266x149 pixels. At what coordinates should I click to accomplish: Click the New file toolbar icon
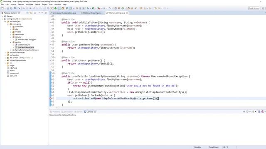pyautogui.click(x=2, y=8)
